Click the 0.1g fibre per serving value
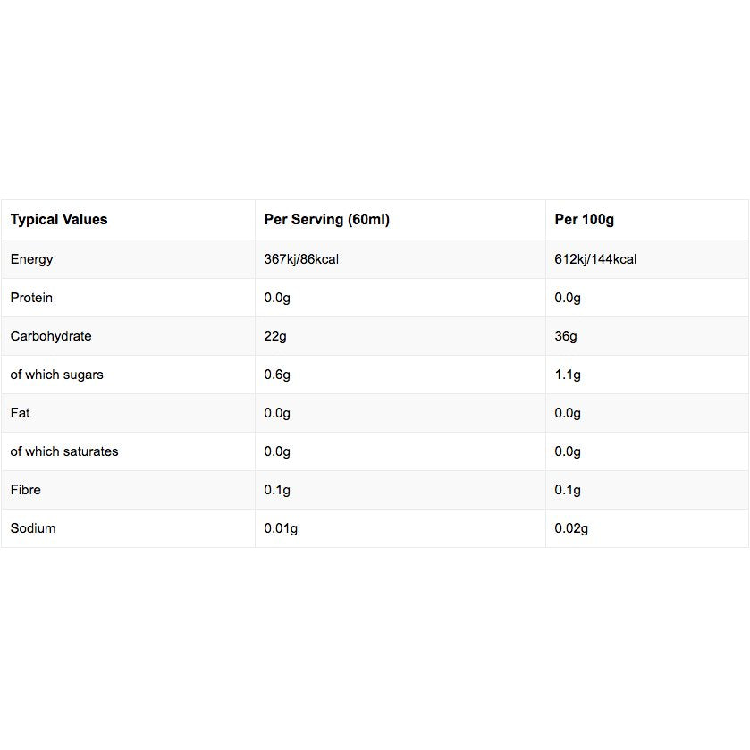Image resolution: width=750 pixels, height=750 pixels. click(x=277, y=490)
